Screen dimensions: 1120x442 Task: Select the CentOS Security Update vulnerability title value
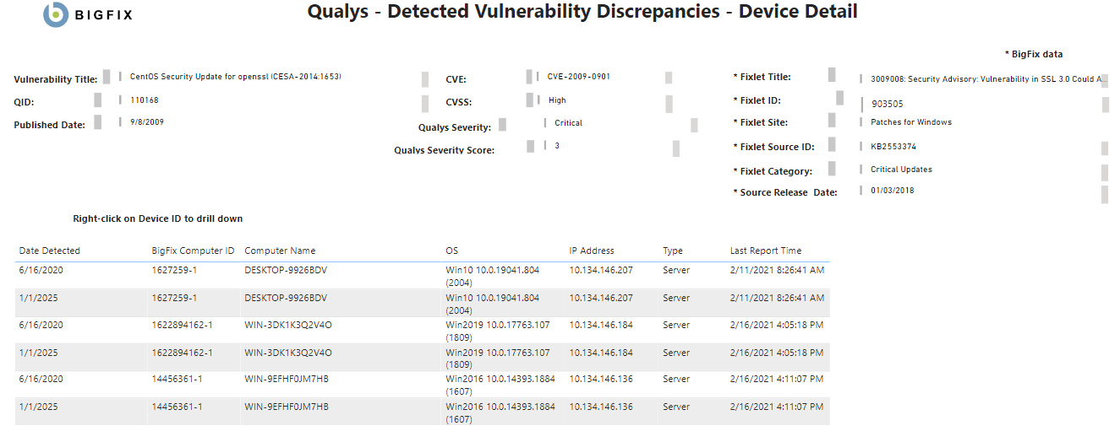[235, 77]
